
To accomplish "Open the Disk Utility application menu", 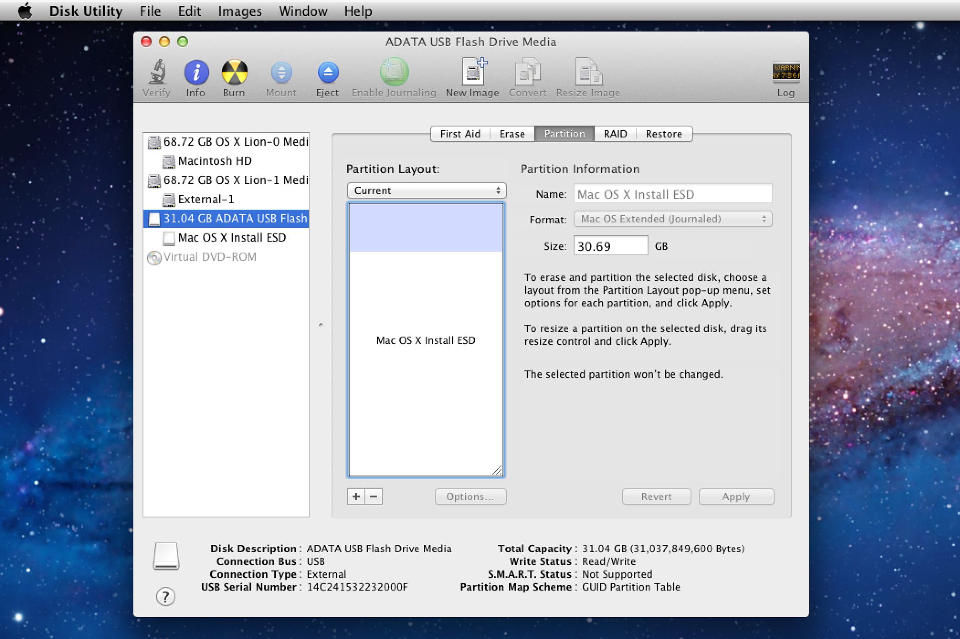I will (x=86, y=11).
